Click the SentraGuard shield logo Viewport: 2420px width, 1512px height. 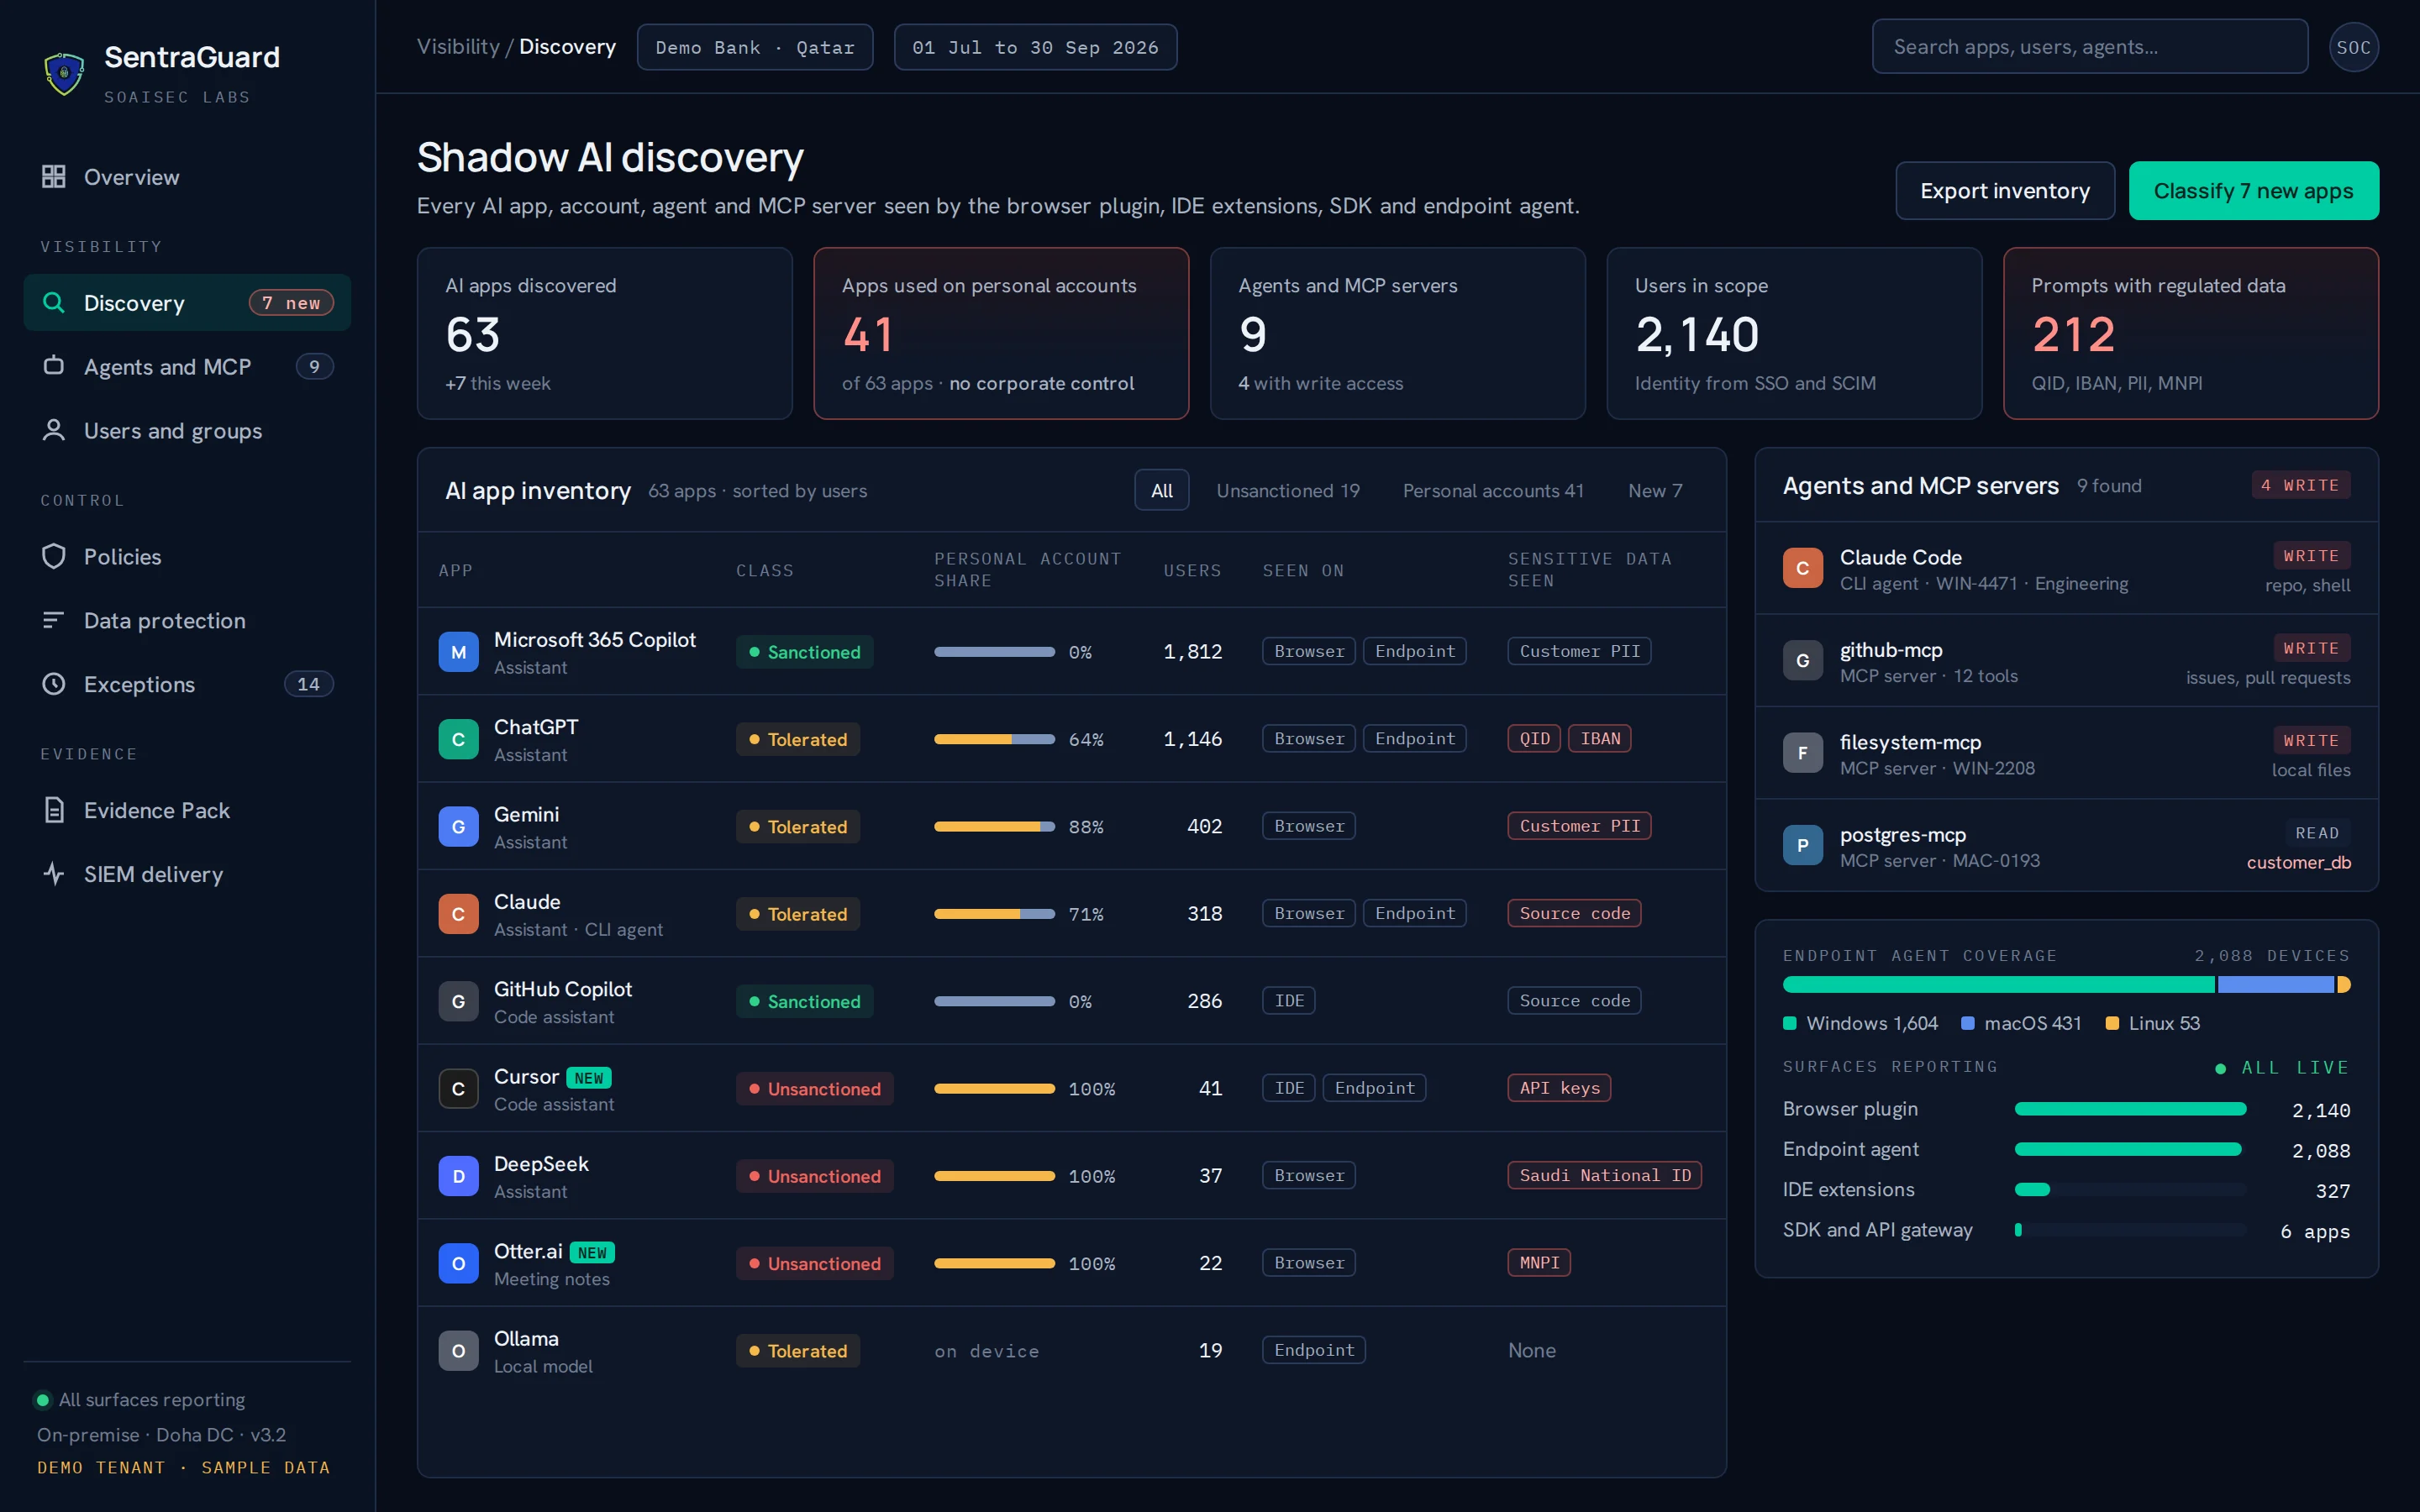click(x=64, y=73)
